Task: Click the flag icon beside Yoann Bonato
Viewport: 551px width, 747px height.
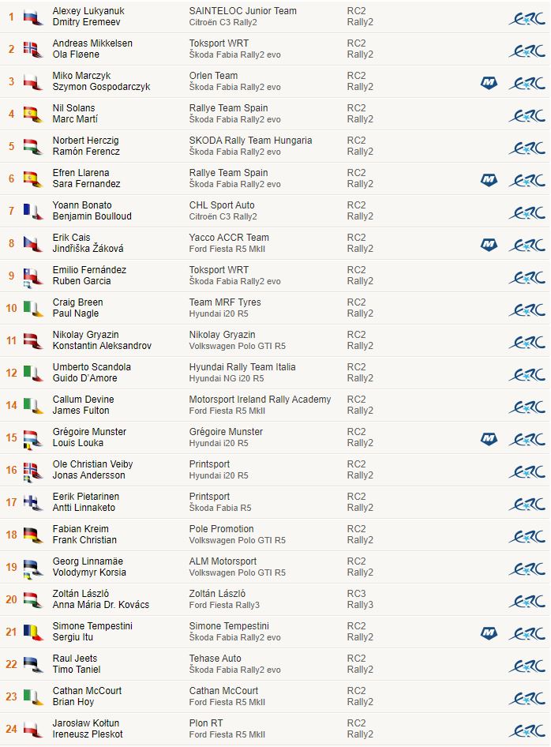Action: point(32,211)
